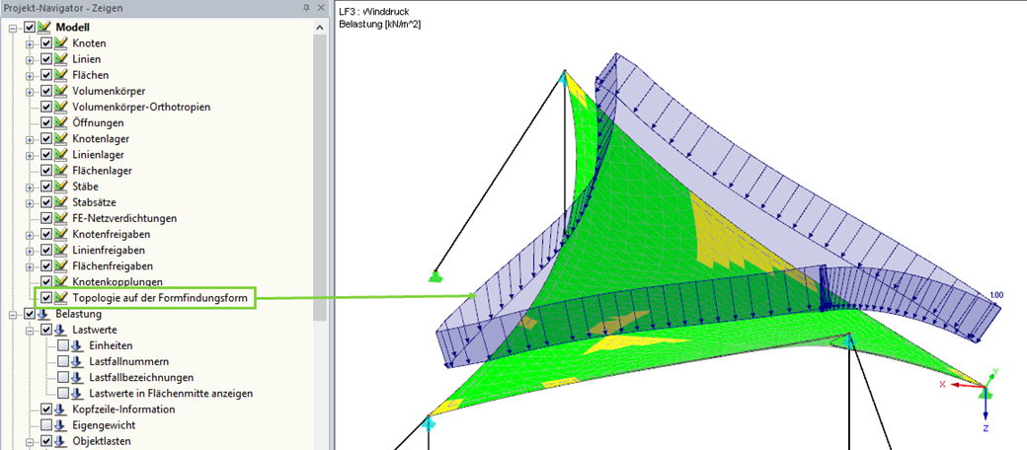Screen dimensions: 1027x450
Task: Click the Lastfallnummern load arrow icon
Action: click(76, 362)
